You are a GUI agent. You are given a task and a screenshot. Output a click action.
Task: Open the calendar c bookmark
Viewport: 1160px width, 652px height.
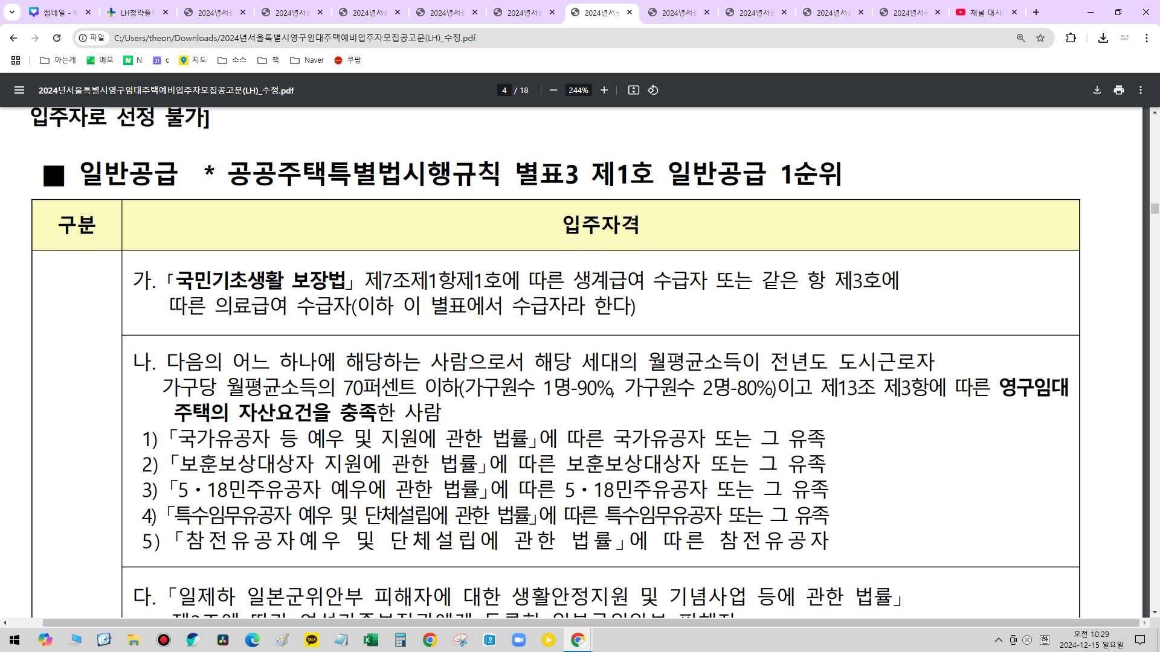(161, 60)
